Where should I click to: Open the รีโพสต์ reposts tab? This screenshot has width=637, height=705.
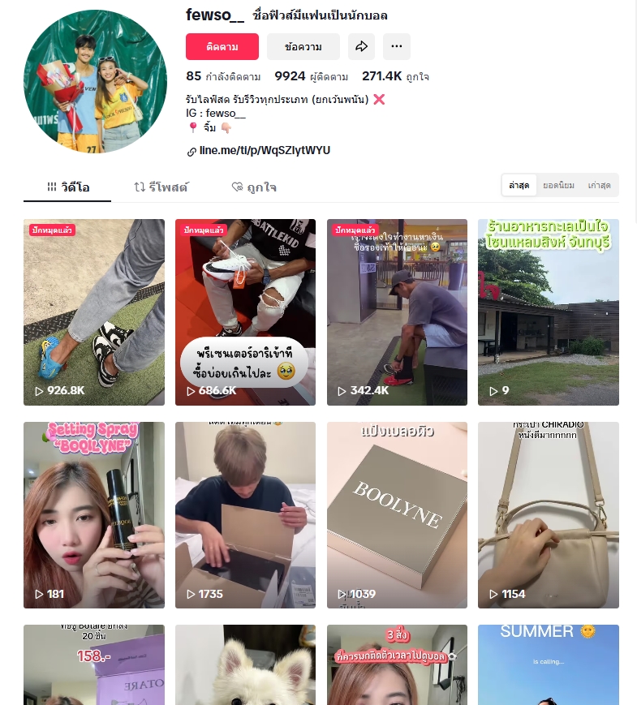pos(161,187)
